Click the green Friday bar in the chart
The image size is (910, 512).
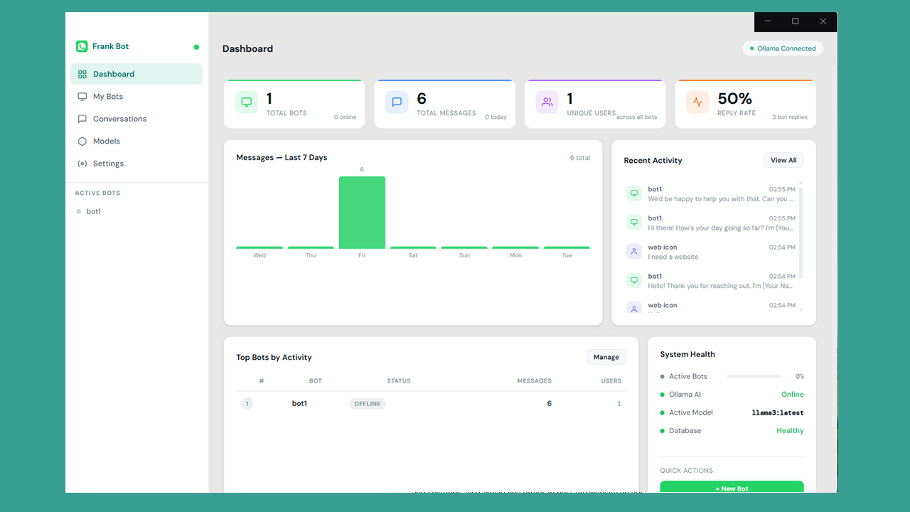click(x=362, y=213)
